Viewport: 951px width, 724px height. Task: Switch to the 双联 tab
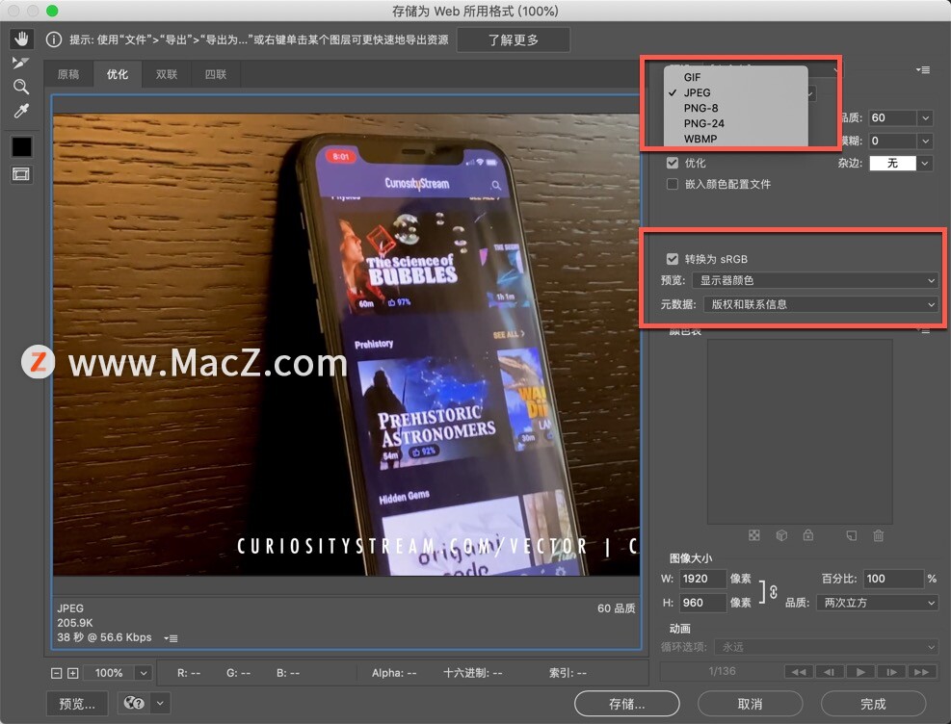pos(167,74)
